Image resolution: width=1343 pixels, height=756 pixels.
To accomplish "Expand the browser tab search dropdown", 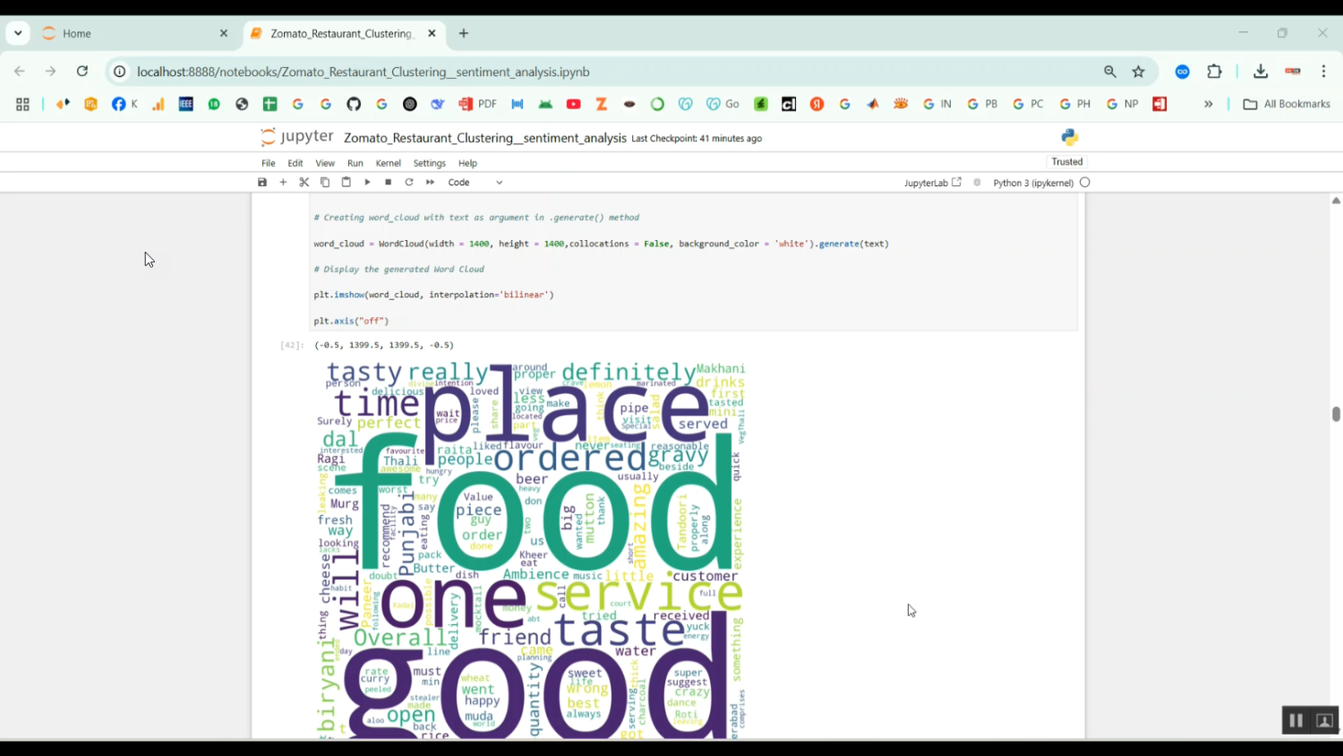I will [x=18, y=33].
